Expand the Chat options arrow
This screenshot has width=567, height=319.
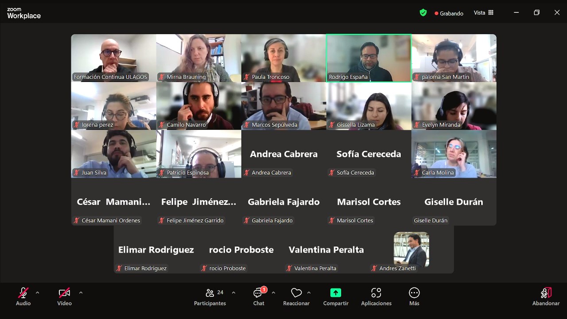tap(273, 292)
